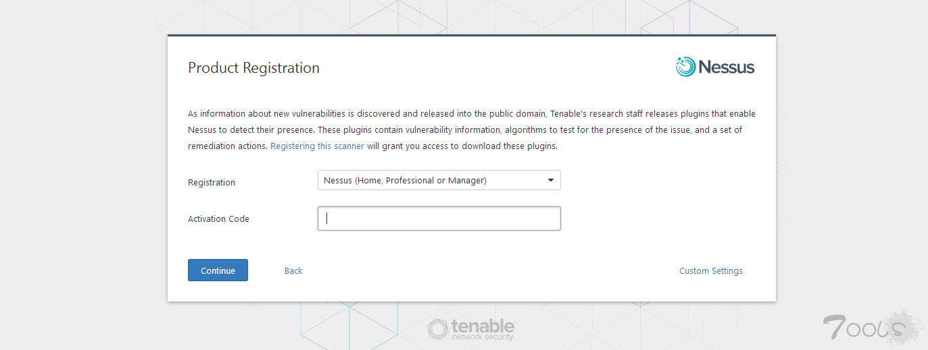Click the dark top border of dialog

coord(472,35)
